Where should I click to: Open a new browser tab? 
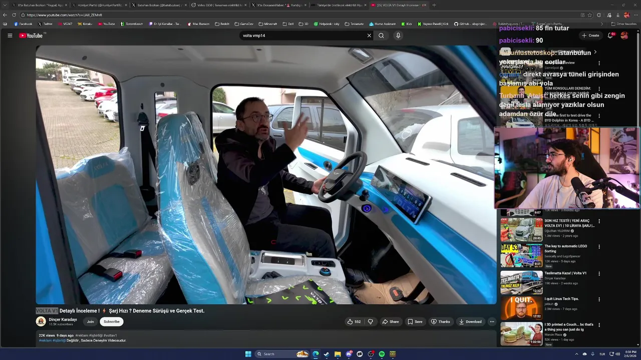(x=434, y=5)
